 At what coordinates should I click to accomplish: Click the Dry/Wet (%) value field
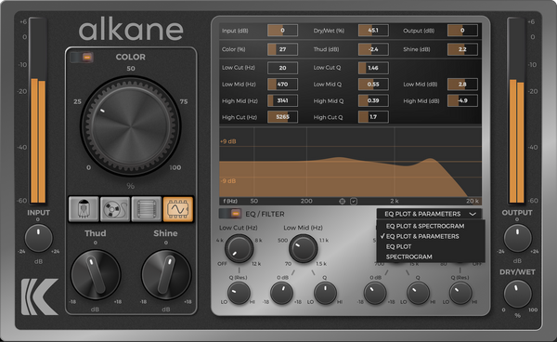point(373,31)
